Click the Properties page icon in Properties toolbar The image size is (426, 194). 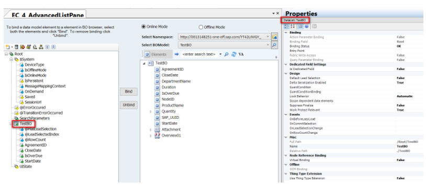click(300, 26)
